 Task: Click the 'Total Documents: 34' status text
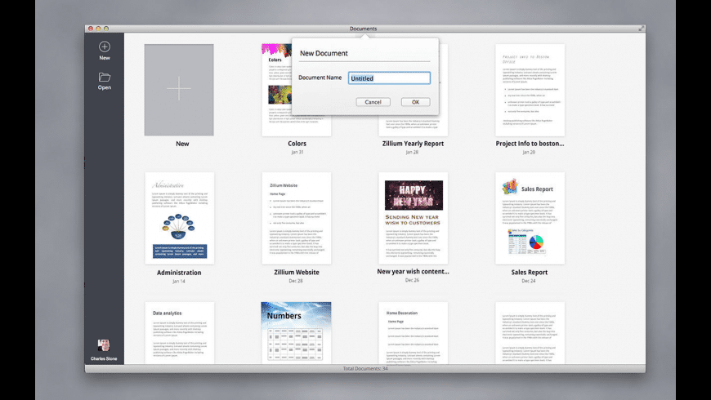[365, 369]
